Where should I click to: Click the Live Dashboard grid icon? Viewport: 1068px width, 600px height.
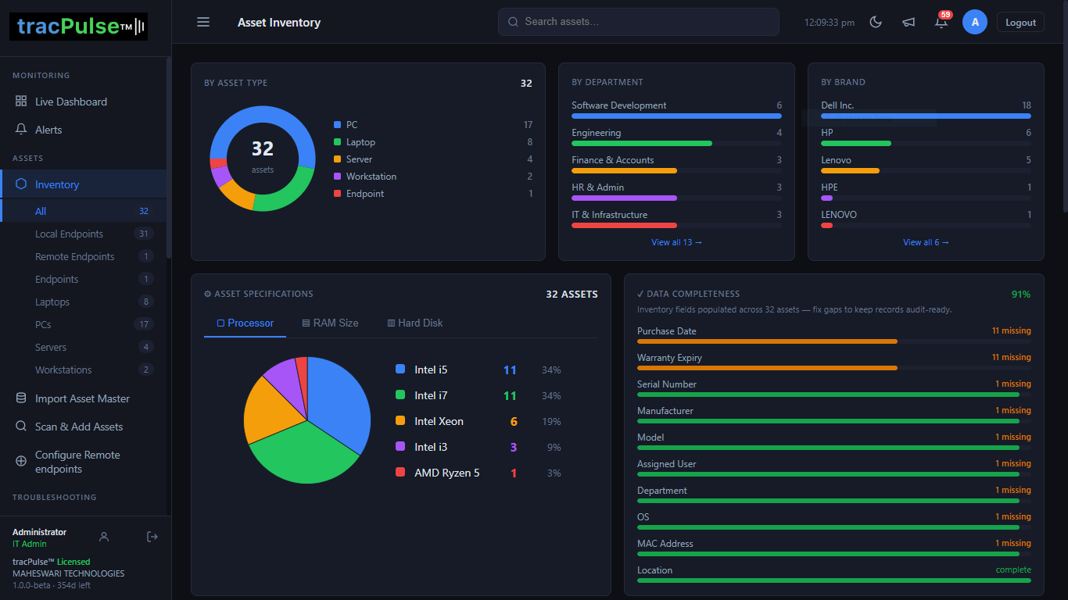(x=21, y=102)
